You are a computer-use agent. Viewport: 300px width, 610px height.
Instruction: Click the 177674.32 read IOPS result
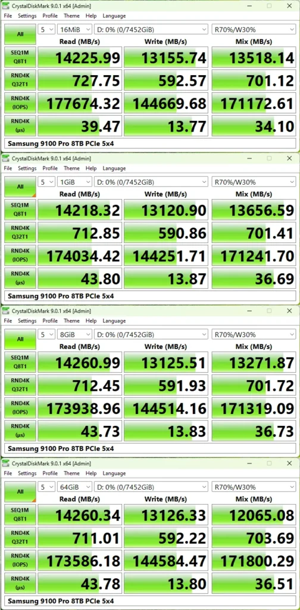pos(80,103)
